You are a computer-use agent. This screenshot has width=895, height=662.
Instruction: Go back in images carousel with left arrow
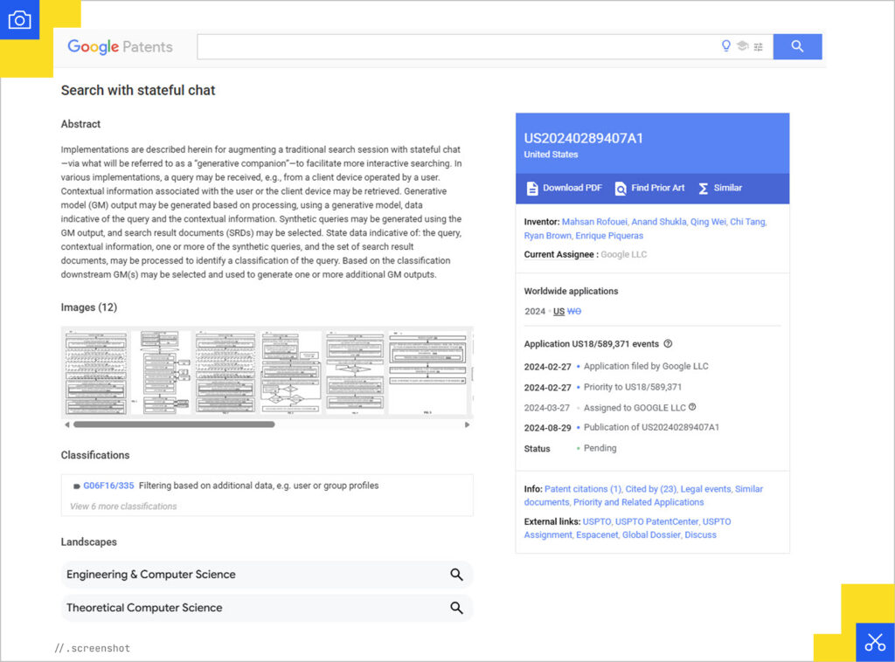[66, 424]
